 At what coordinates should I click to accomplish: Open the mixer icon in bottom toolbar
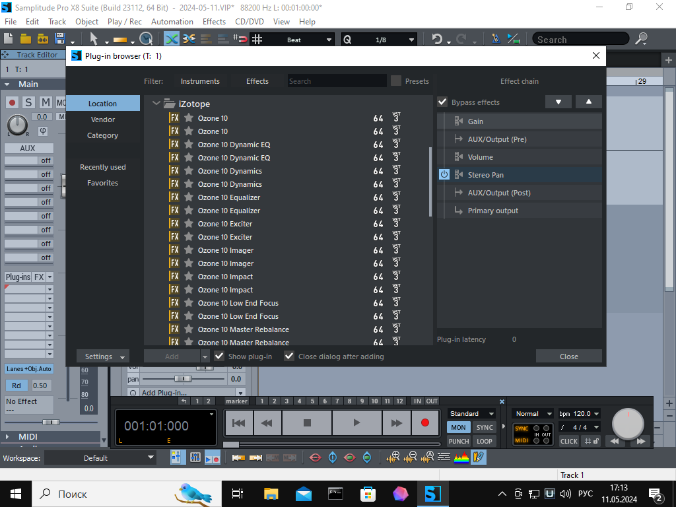pyautogui.click(x=195, y=457)
